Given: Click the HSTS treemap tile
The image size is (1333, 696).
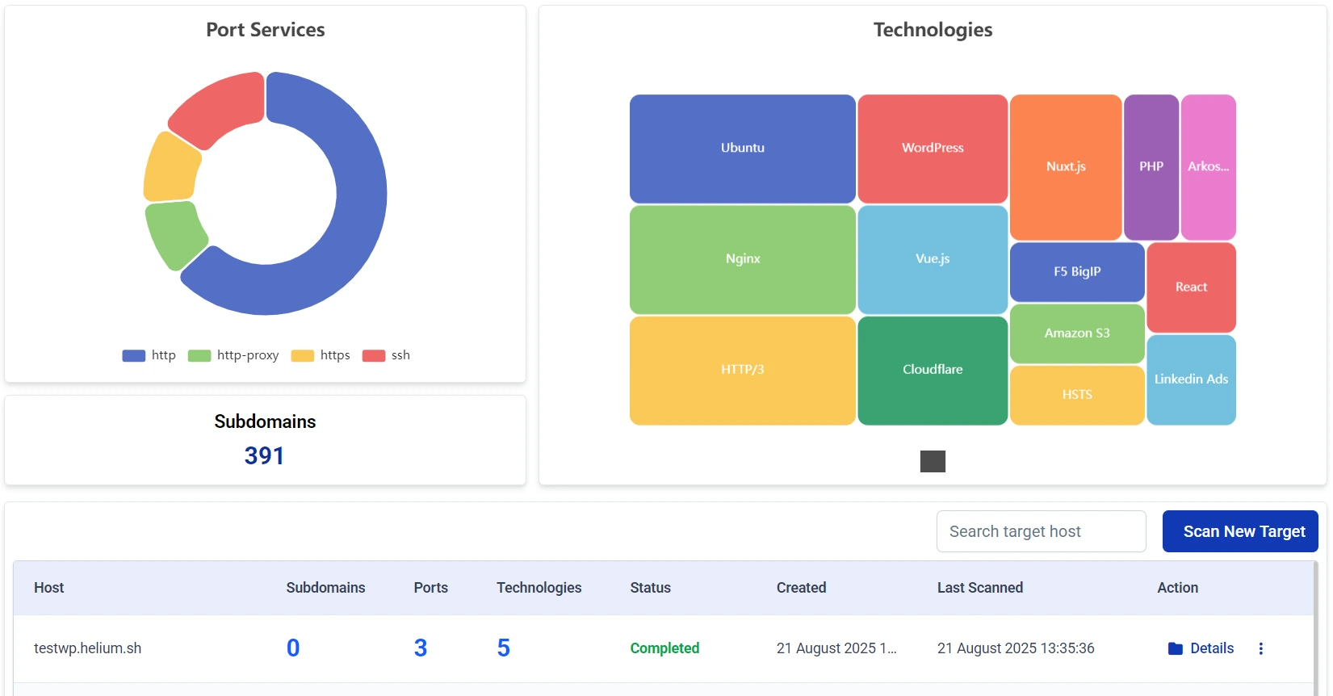Looking at the screenshot, I should click(1077, 395).
